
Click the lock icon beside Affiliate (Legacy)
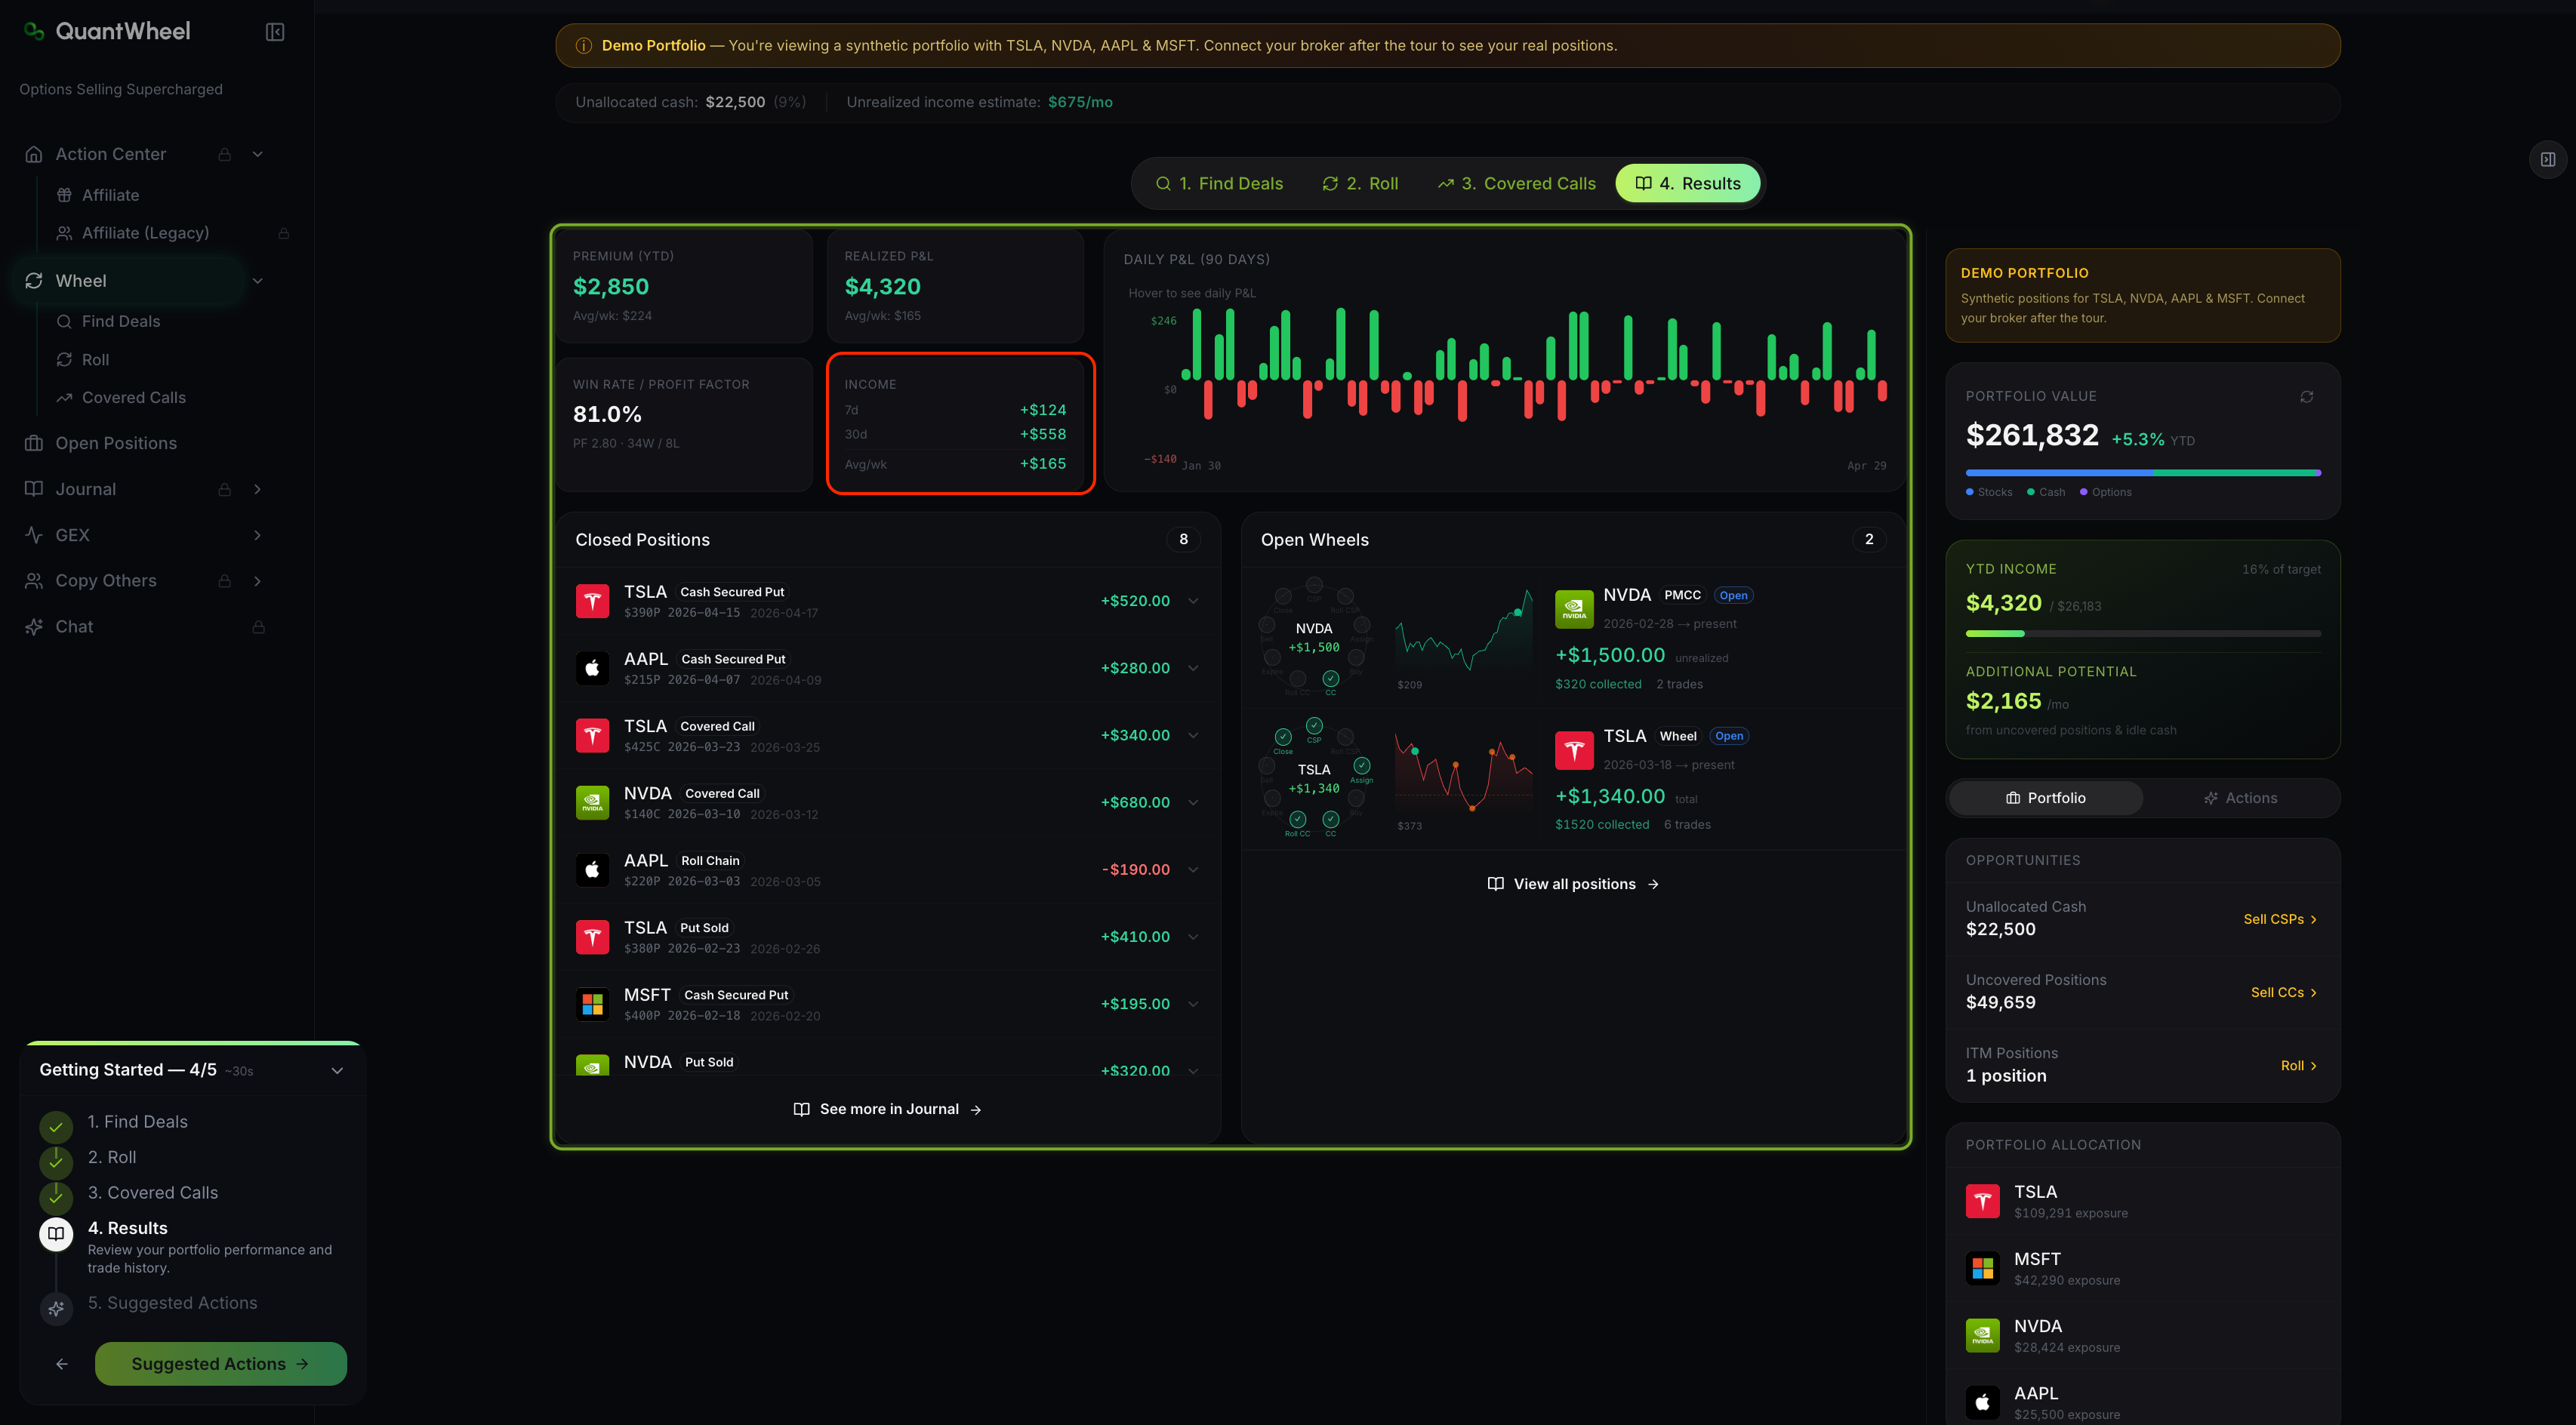pyautogui.click(x=284, y=233)
